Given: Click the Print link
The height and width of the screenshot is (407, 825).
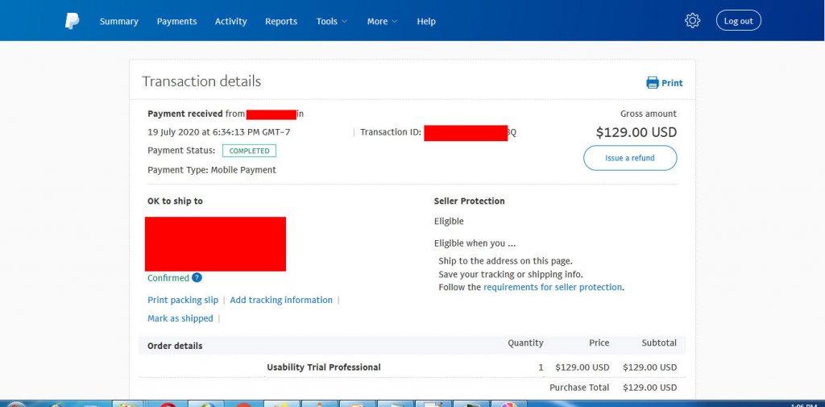Looking at the screenshot, I should click(672, 83).
